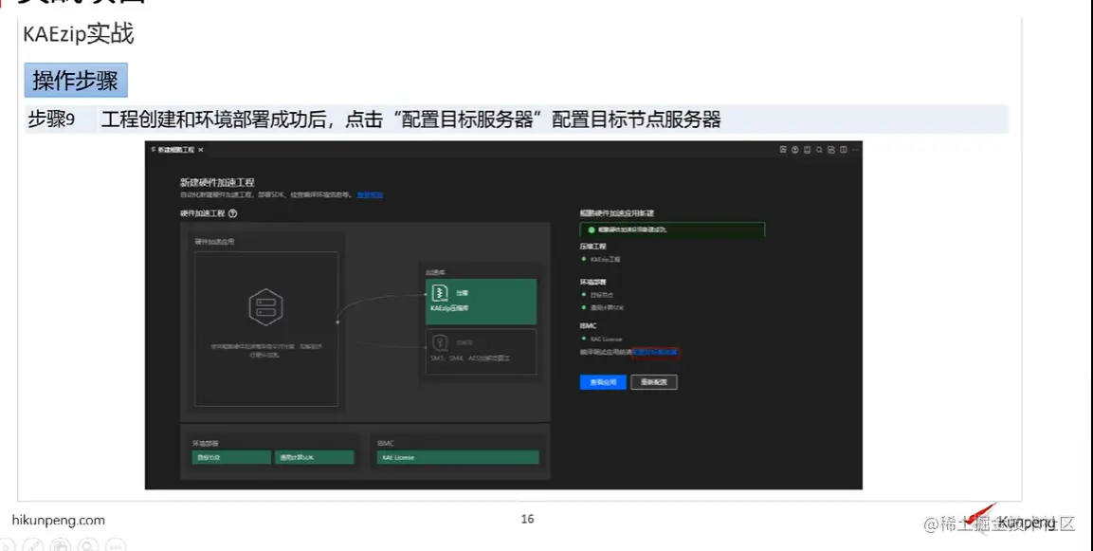Click the green success notification bar
The height and width of the screenshot is (551, 1093).
click(672, 230)
